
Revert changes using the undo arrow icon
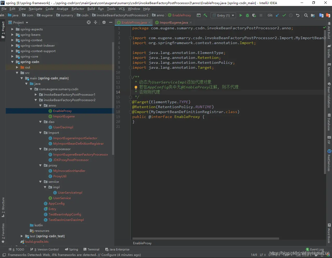(298, 15)
